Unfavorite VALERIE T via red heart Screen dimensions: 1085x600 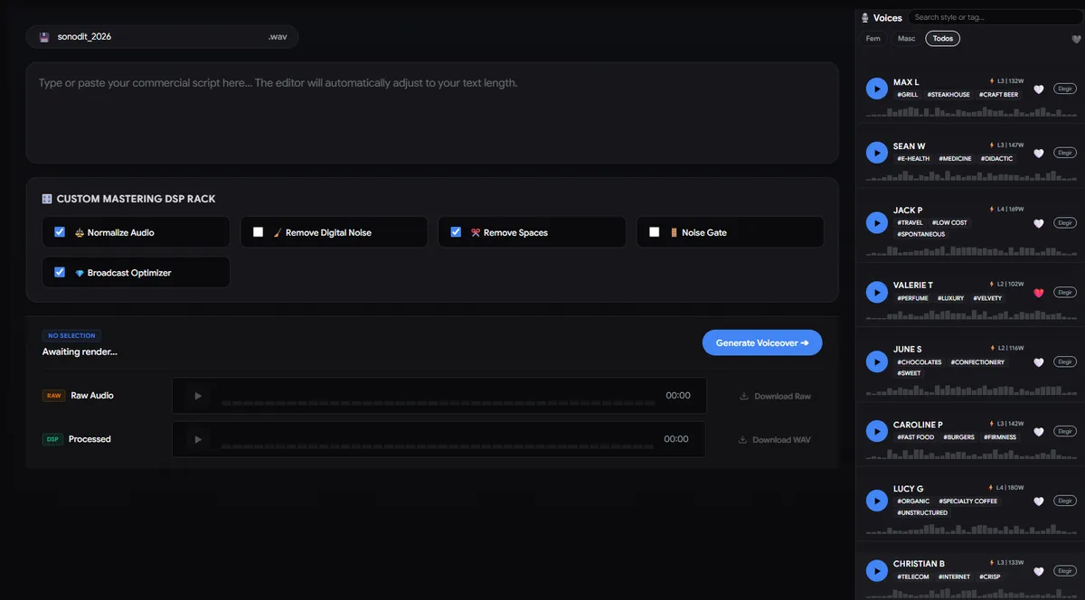click(x=1039, y=292)
